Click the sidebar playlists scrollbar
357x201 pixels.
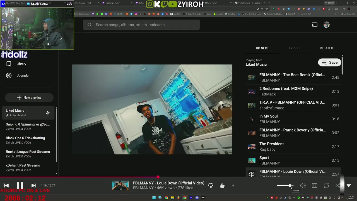tap(57, 135)
